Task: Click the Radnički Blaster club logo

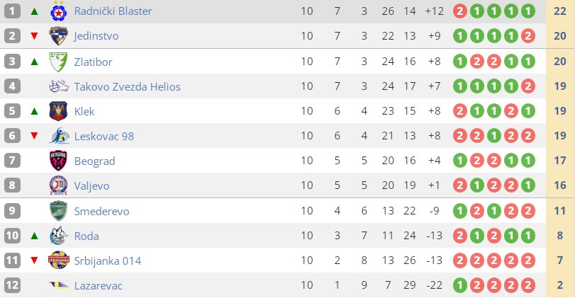Action: pyautogui.click(x=59, y=11)
